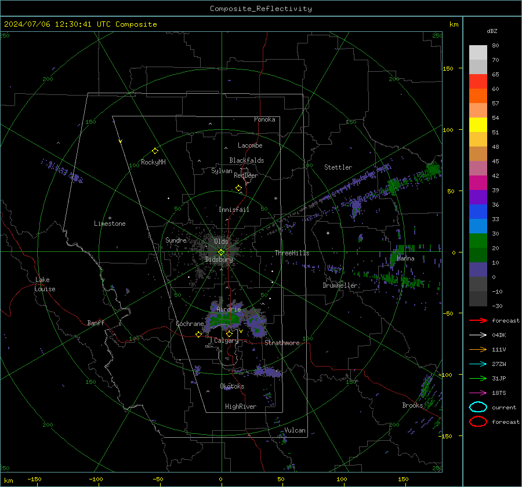Click the 'current' legend label text
This screenshot has height=487, width=522.
click(504, 408)
